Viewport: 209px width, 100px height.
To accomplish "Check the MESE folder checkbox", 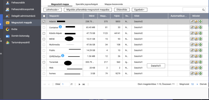I will coord(44,39).
